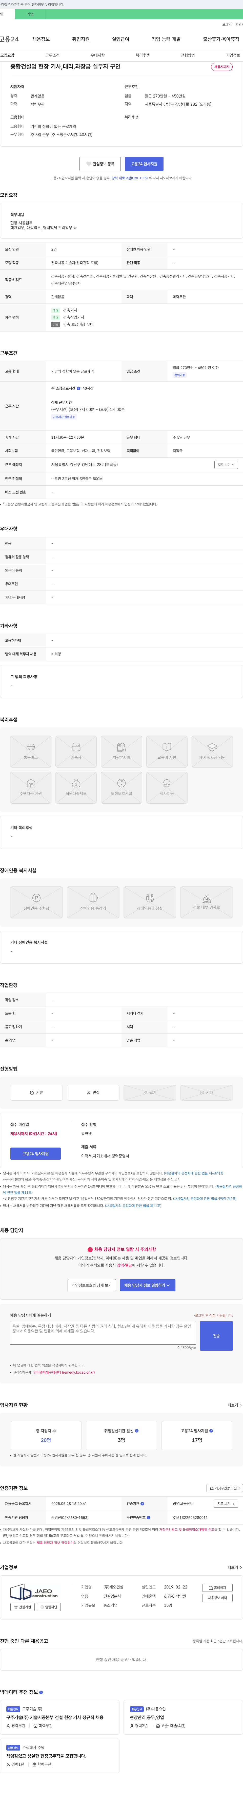Open the 언론중재위원회 remedy link

[64, 1373]
